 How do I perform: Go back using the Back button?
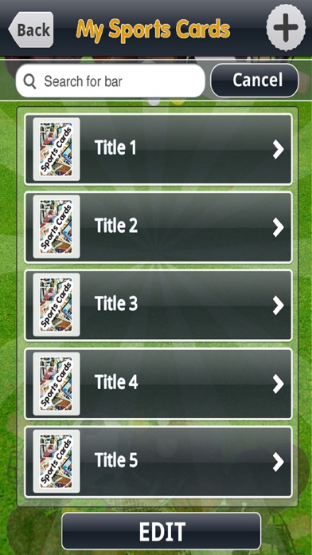31,30
